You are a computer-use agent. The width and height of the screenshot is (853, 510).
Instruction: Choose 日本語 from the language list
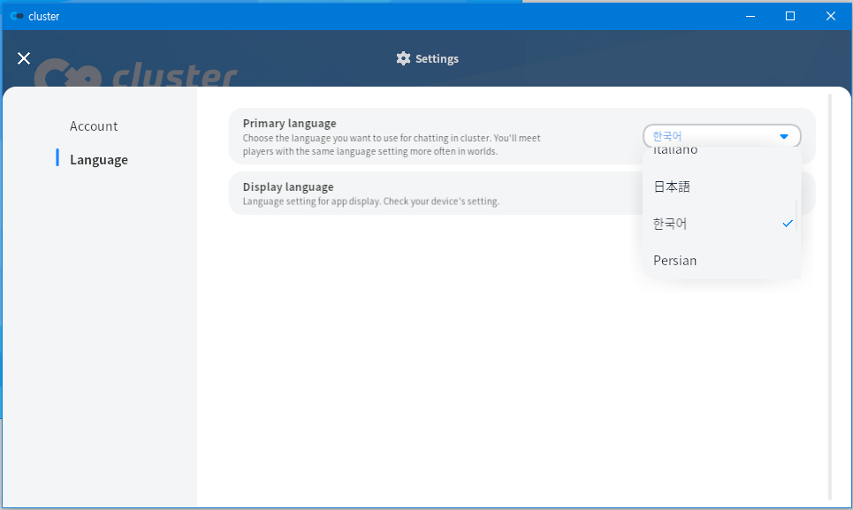coord(721,186)
